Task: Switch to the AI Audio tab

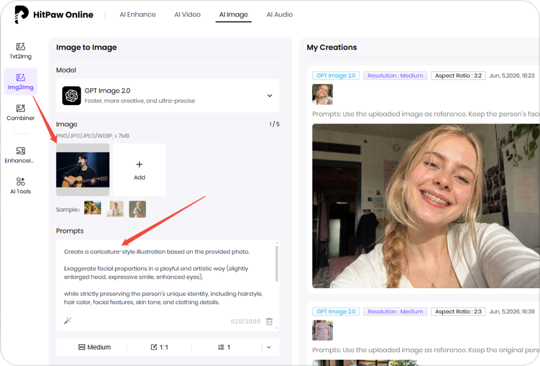Action: click(x=280, y=14)
